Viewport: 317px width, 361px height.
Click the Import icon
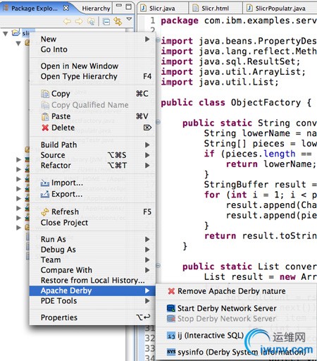[x=45, y=183]
